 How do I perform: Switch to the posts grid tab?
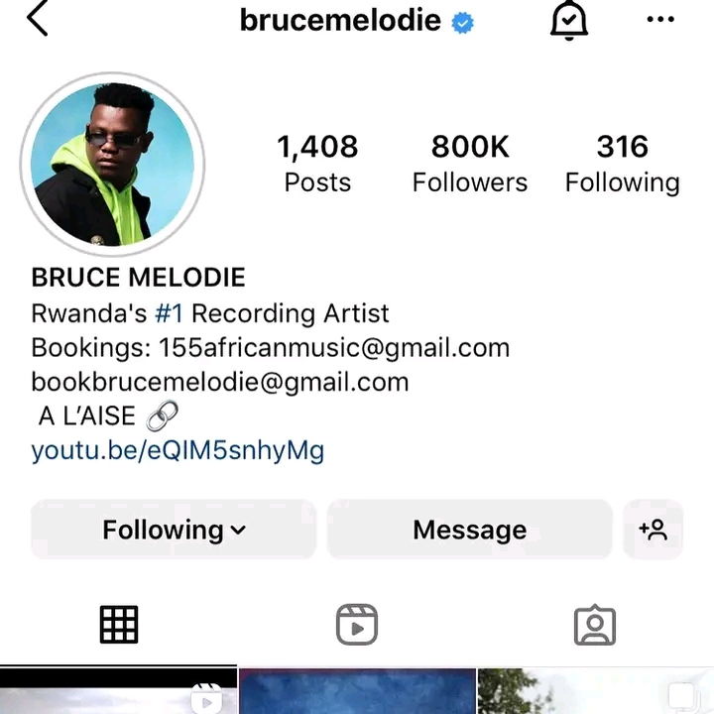[119, 625]
